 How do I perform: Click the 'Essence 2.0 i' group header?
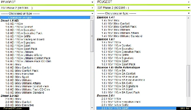pos(105,96)
